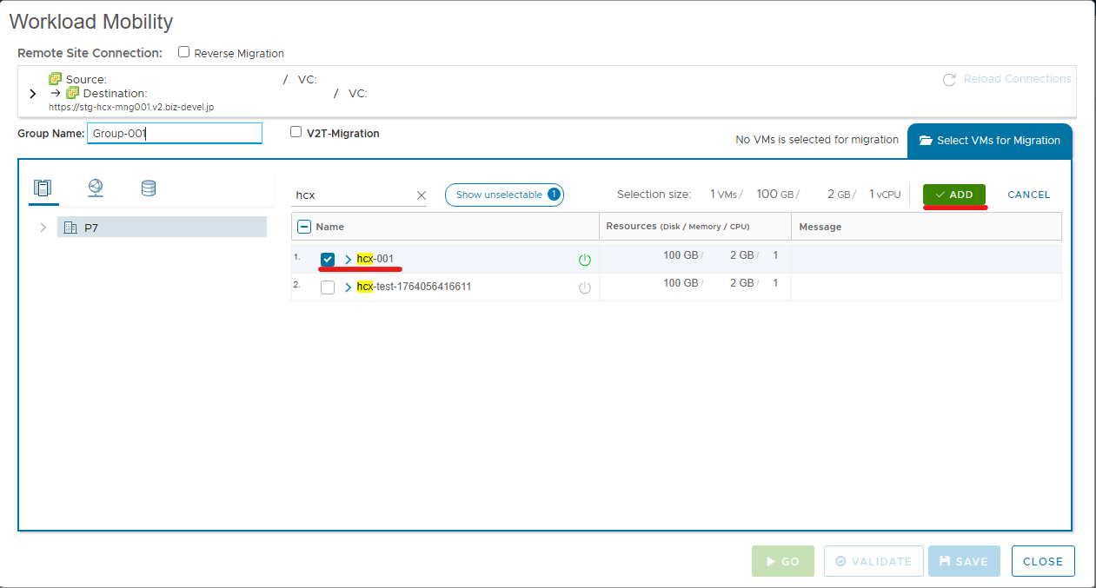Click the hcx-test-1764056416611 VM name
Image resolution: width=1096 pixels, height=588 pixels.
[x=415, y=287]
